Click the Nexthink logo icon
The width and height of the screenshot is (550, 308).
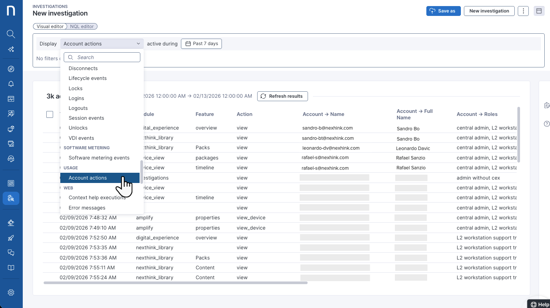(11, 11)
